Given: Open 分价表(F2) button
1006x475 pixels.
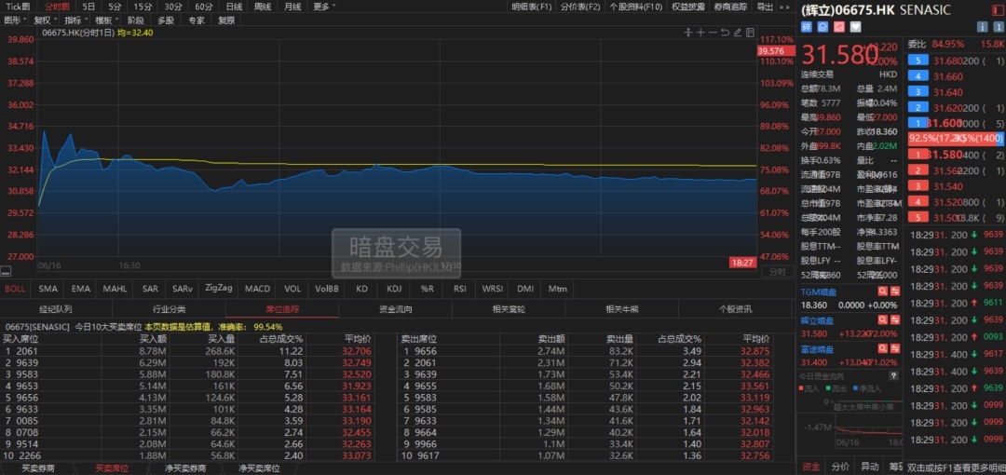Looking at the screenshot, I should pyautogui.click(x=580, y=7).
